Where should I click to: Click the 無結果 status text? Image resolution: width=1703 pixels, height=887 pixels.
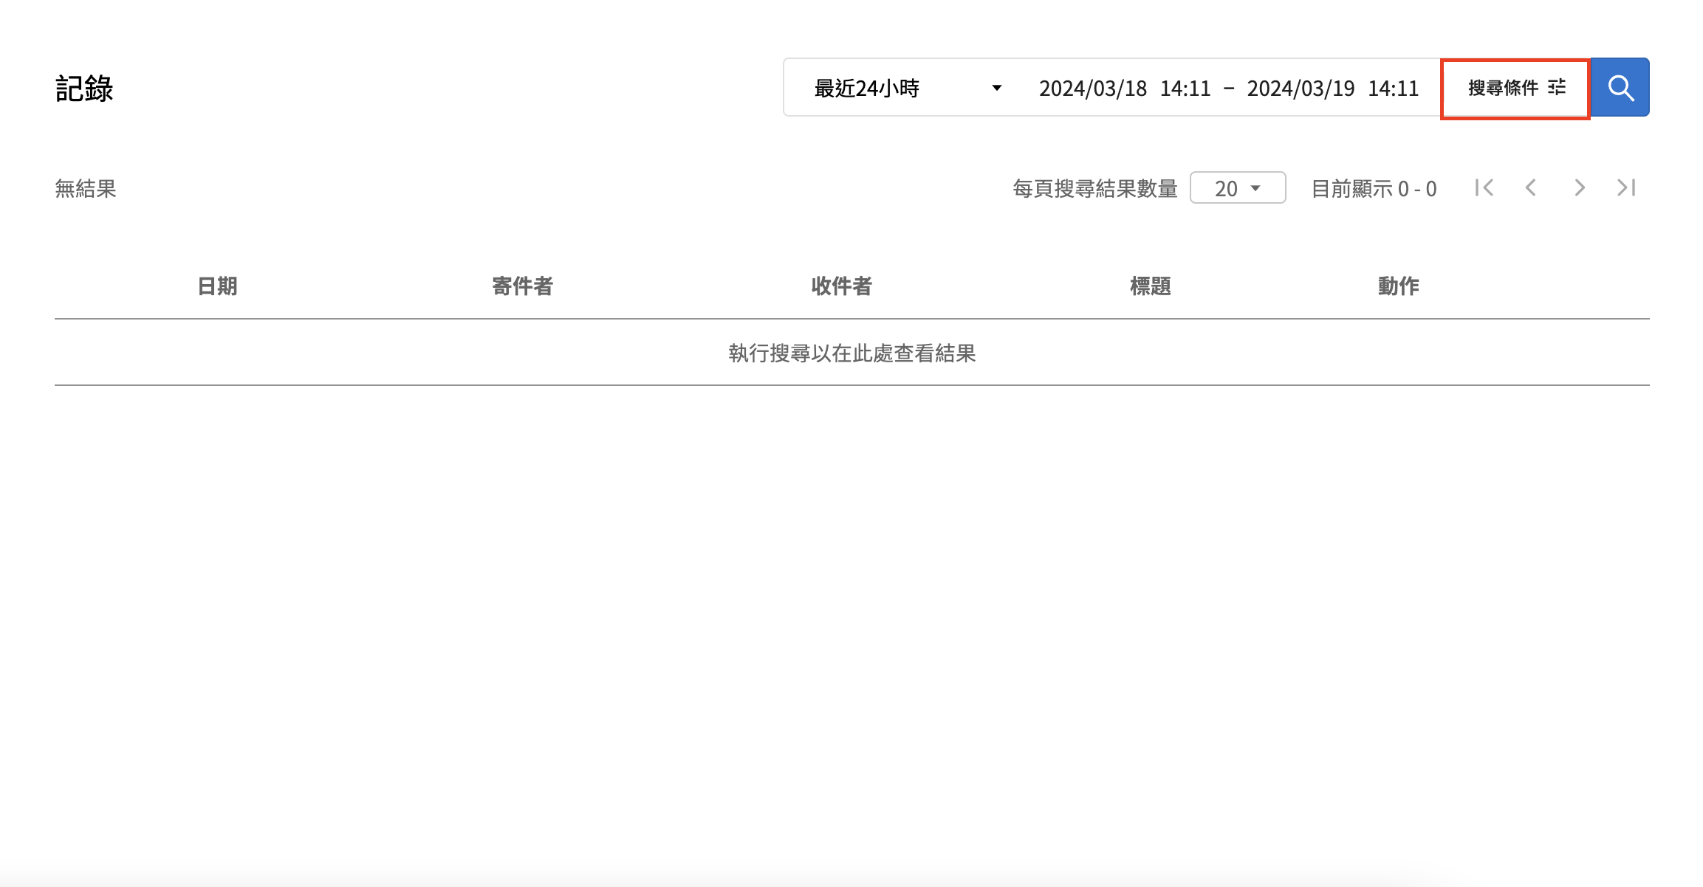pos(86,189)
